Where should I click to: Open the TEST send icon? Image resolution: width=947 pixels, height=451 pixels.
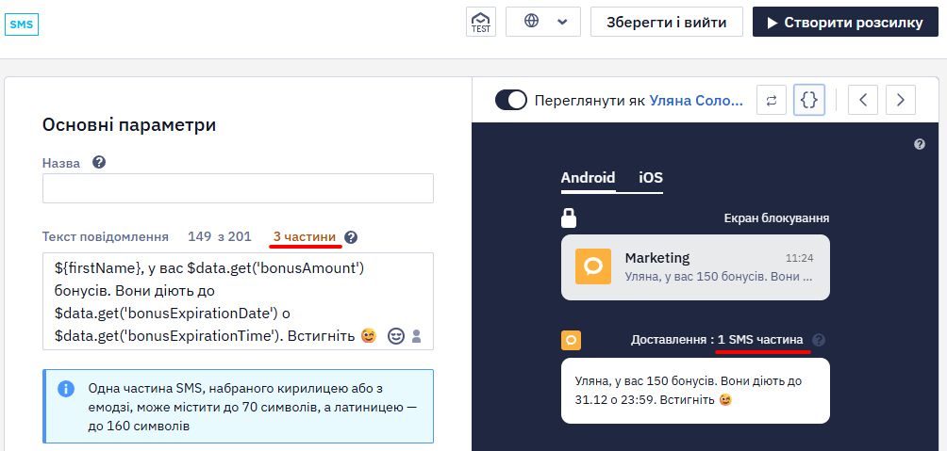[481, 22]
